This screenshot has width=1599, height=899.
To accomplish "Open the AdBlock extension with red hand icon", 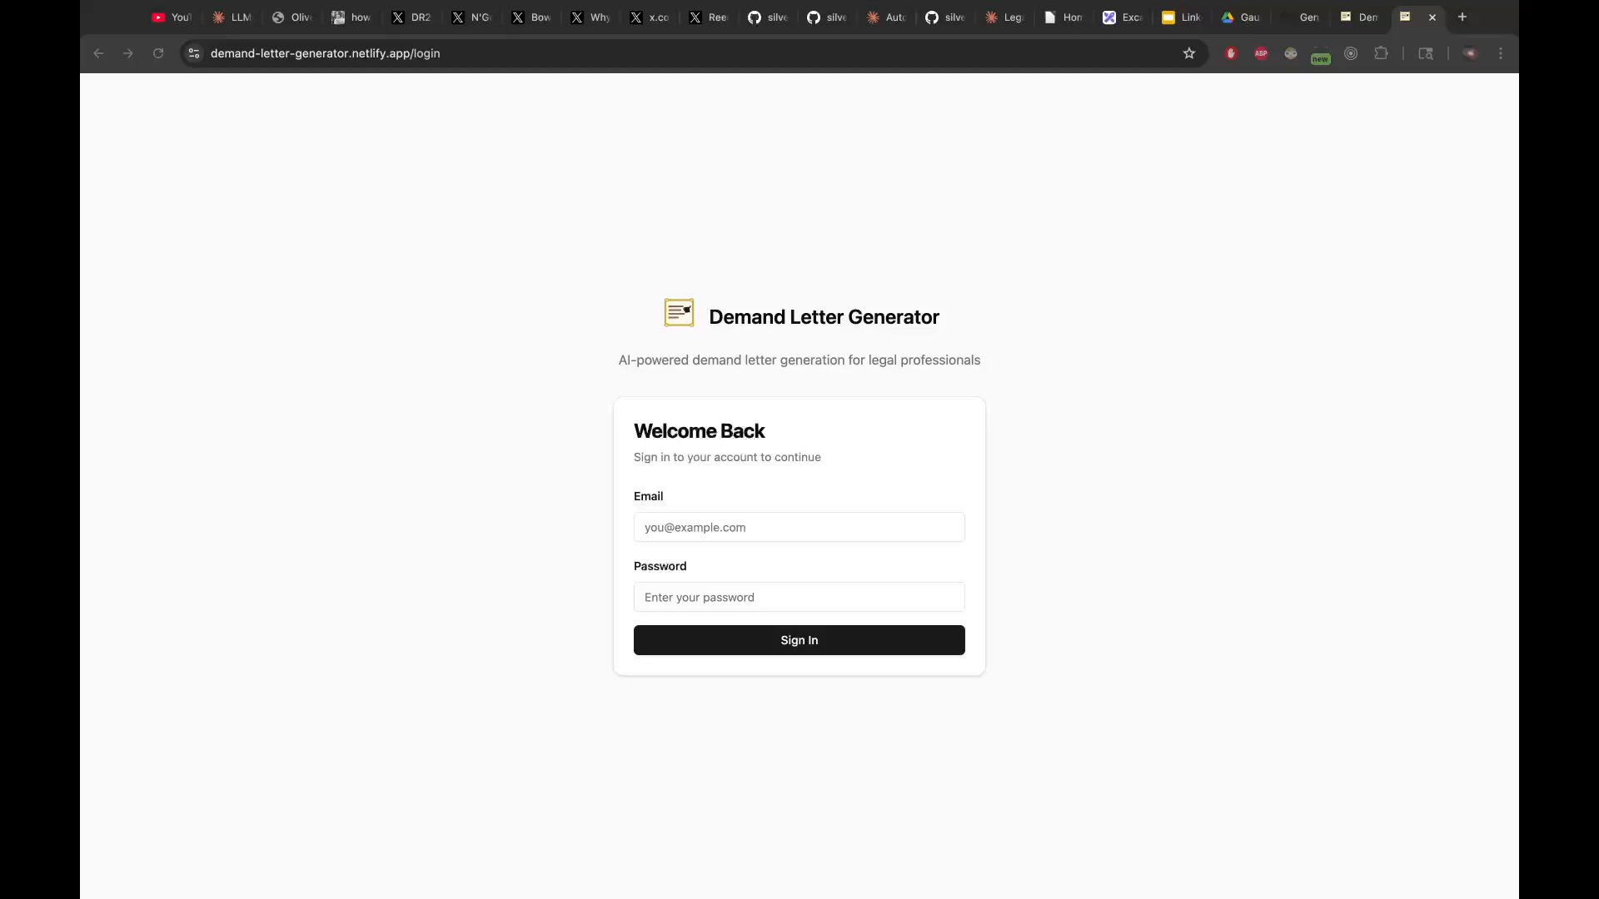I will click(x=1231, y=53).
